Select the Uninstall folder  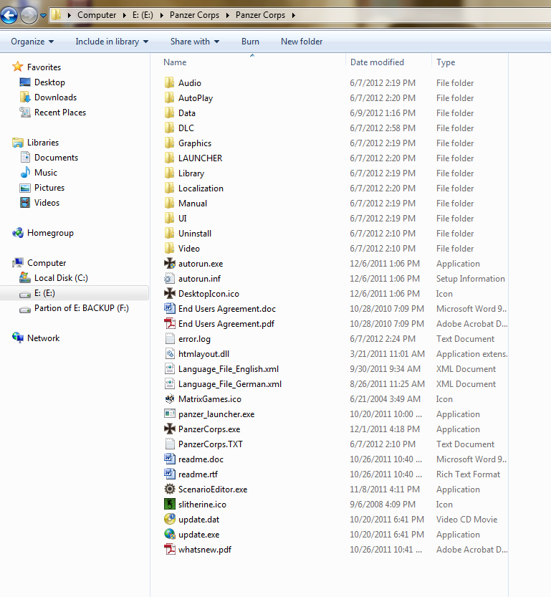click(x=195, y=234)
